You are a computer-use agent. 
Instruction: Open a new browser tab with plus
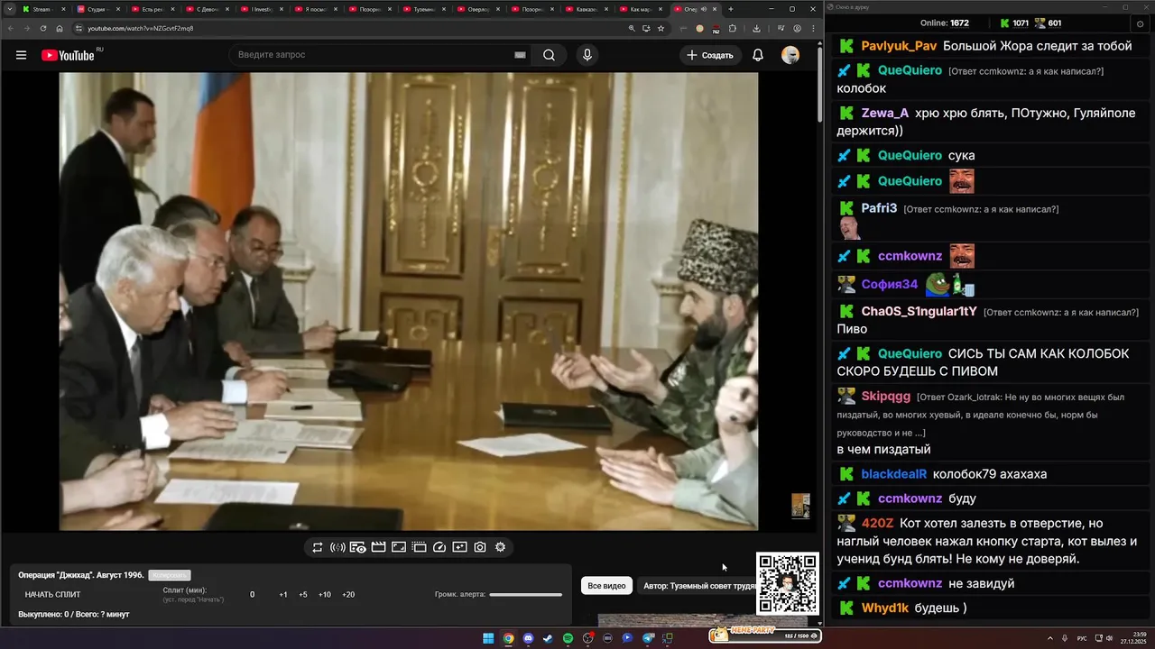pyautogui.click(x=729, y=9)
